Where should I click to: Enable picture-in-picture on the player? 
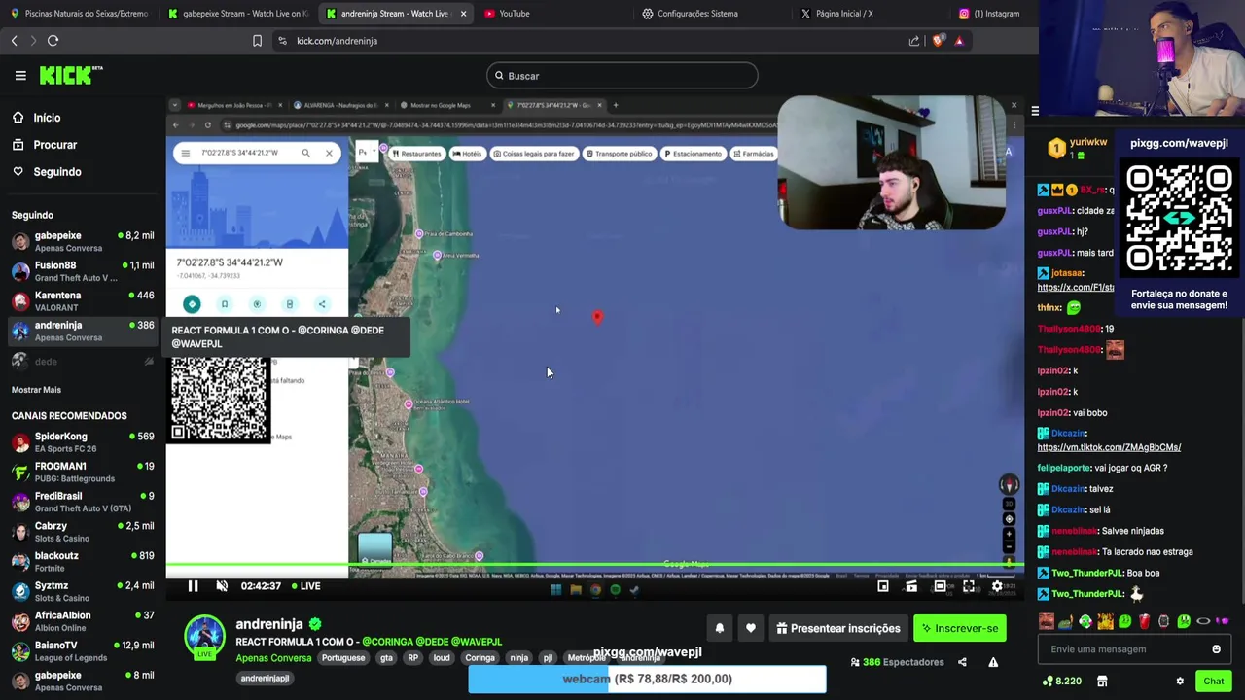coord(883,586)
